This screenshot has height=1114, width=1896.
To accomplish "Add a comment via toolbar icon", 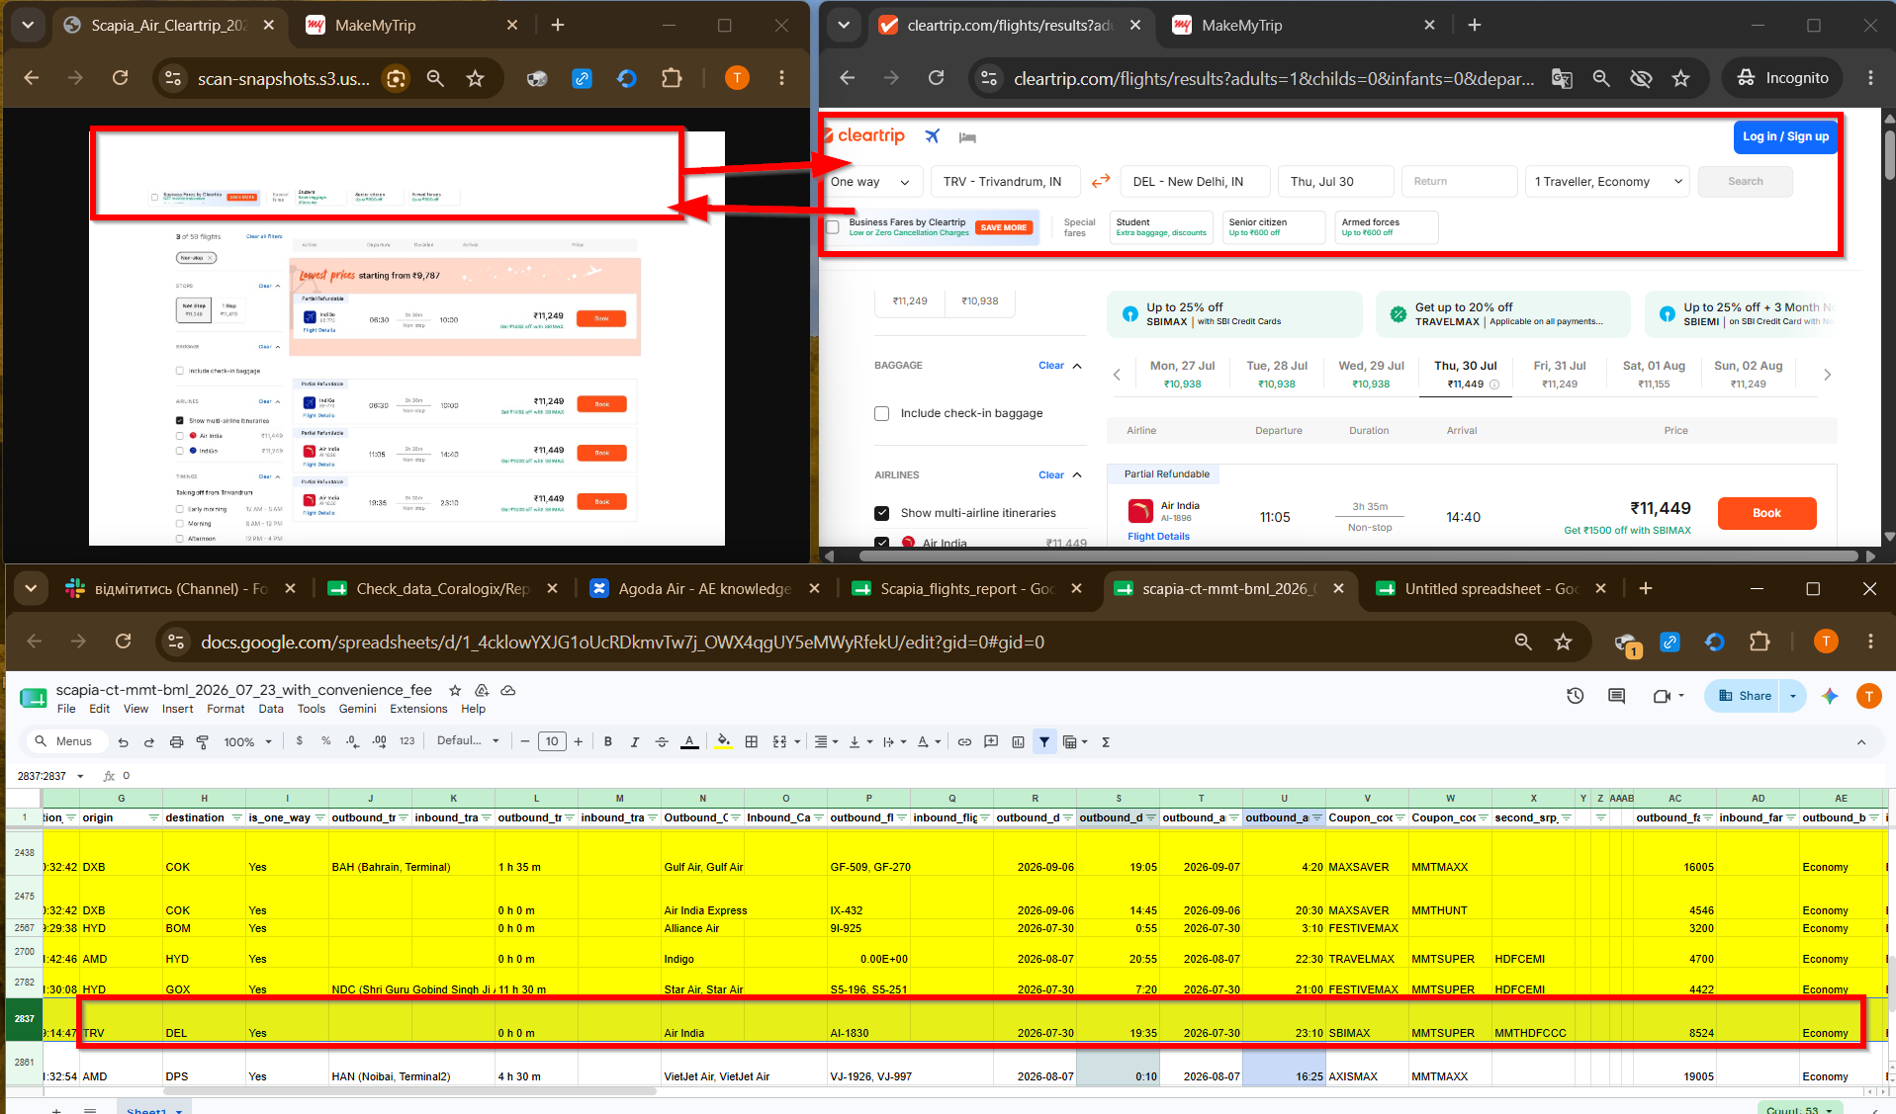I will pyautogui.click(x=991, y=741).
